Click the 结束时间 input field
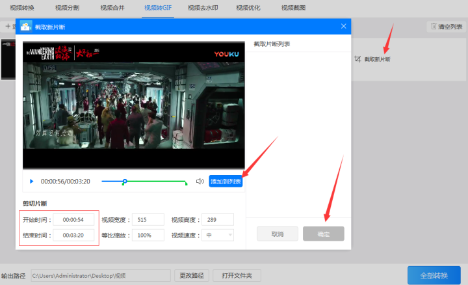Screen dimensions: 468x285 73,235
